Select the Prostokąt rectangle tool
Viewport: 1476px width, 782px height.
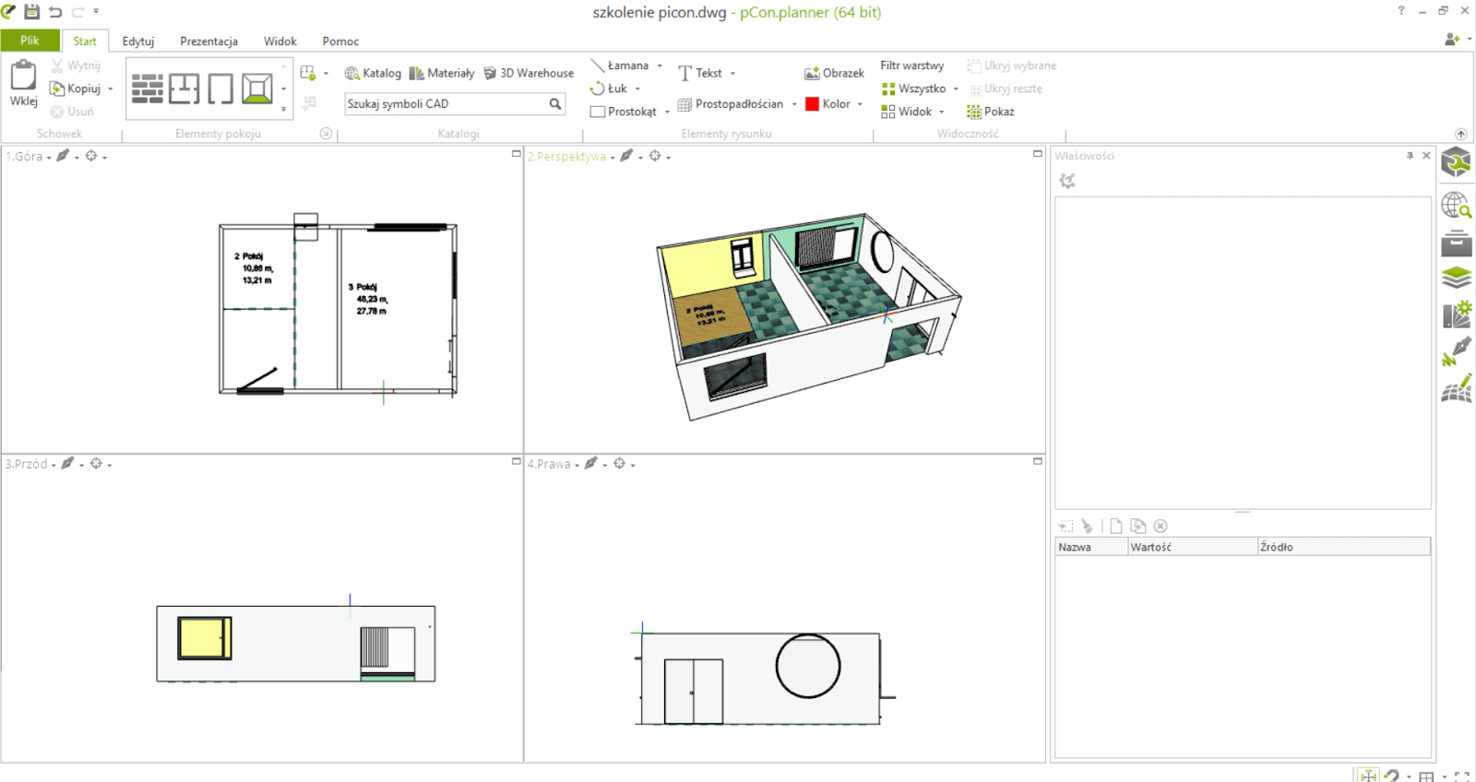point(624,112)
